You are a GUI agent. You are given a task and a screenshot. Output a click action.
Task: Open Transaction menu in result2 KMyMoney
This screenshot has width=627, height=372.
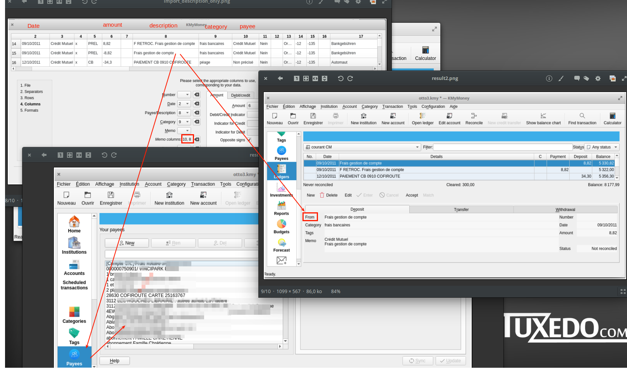click(x=392, y=107)
